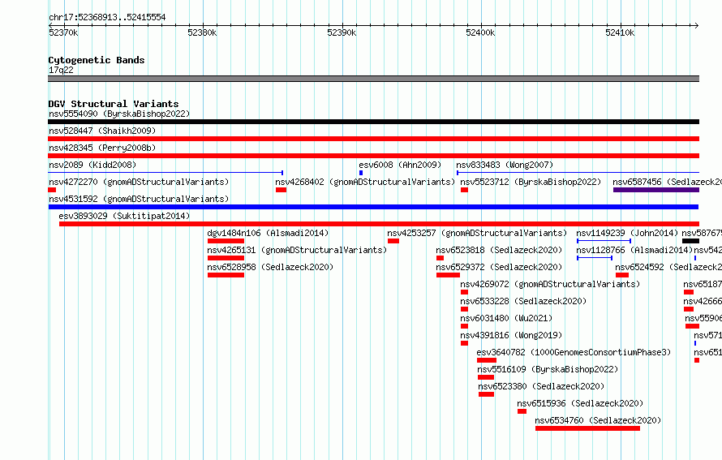The width and height of the screenshot is (722, 460).
Task: Click esv3640782 (1000GenomesConsortiumPhase3) label
Action: (574, 352)
